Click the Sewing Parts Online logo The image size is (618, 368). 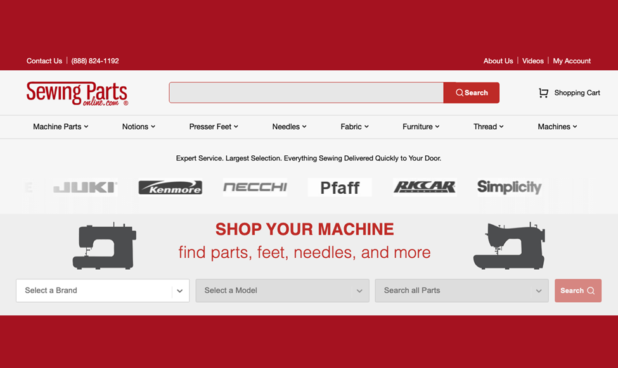click(x=77, y=93)
